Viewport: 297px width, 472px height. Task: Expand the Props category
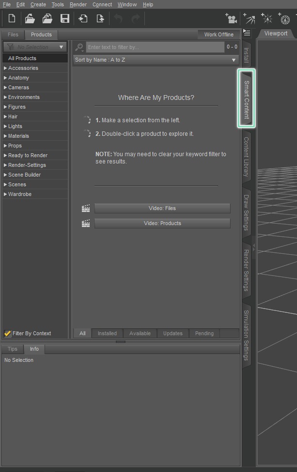click(x=5, y=146)
